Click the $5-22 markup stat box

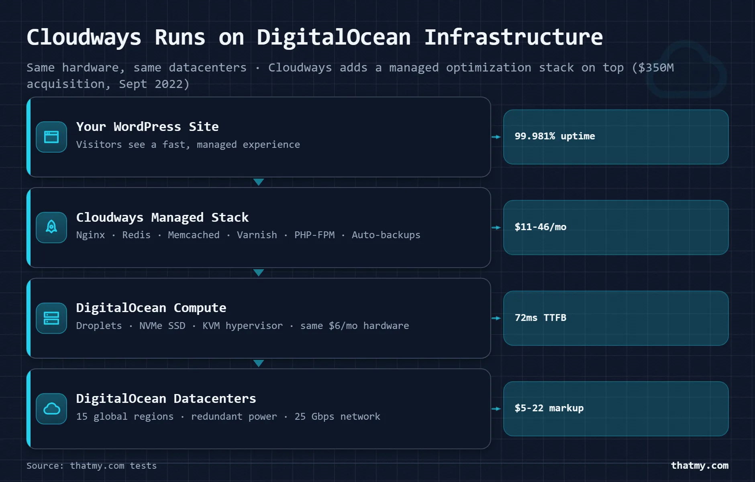(616, 409)
